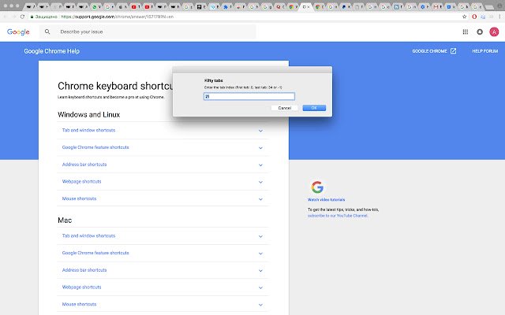
Task: Open Address bar shortcuts under Windows
Action: [84, 165]
